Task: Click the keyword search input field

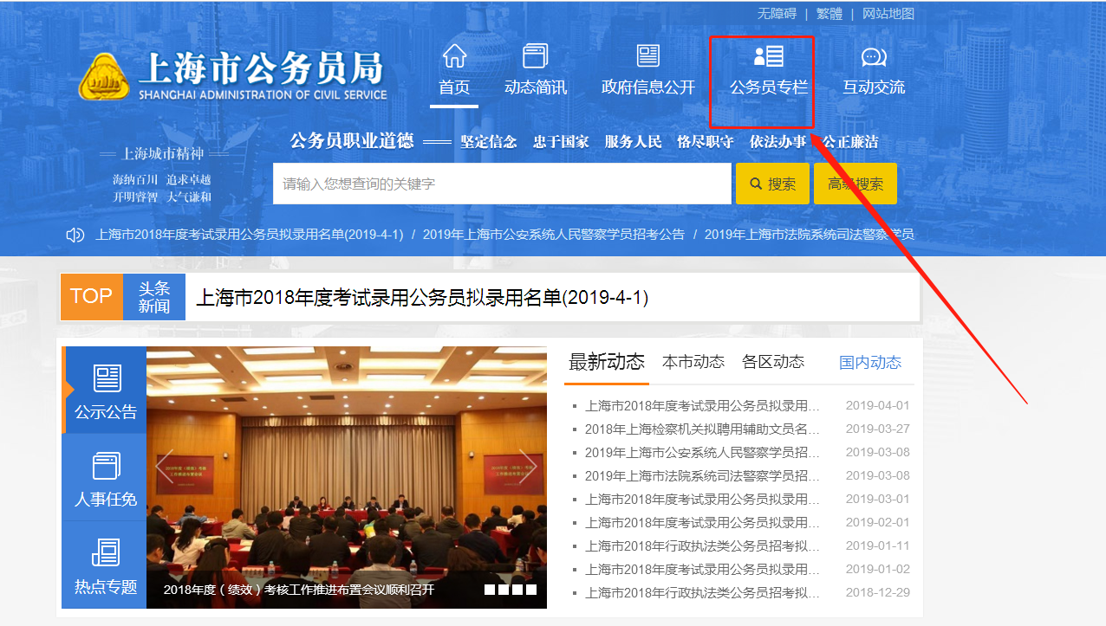Action: (502, 184)
